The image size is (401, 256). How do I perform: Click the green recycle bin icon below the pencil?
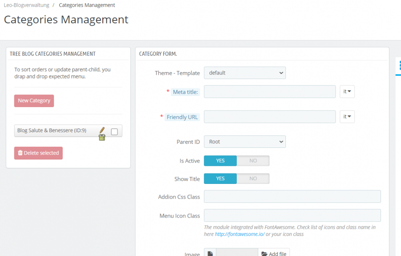click(x=102, y=137)
